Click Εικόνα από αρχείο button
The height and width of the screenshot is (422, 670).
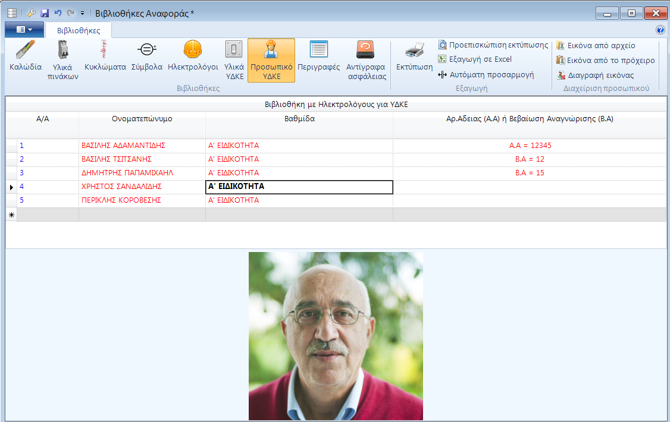pos(596,46)
